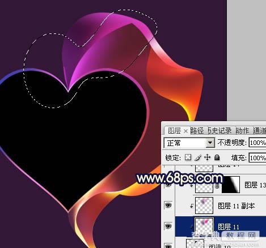The height and width of the screenshot is (248, 266).
Task: Switch to the 历史记录 (History) tab
Action: pyautogui.click(x=220, y=131)
